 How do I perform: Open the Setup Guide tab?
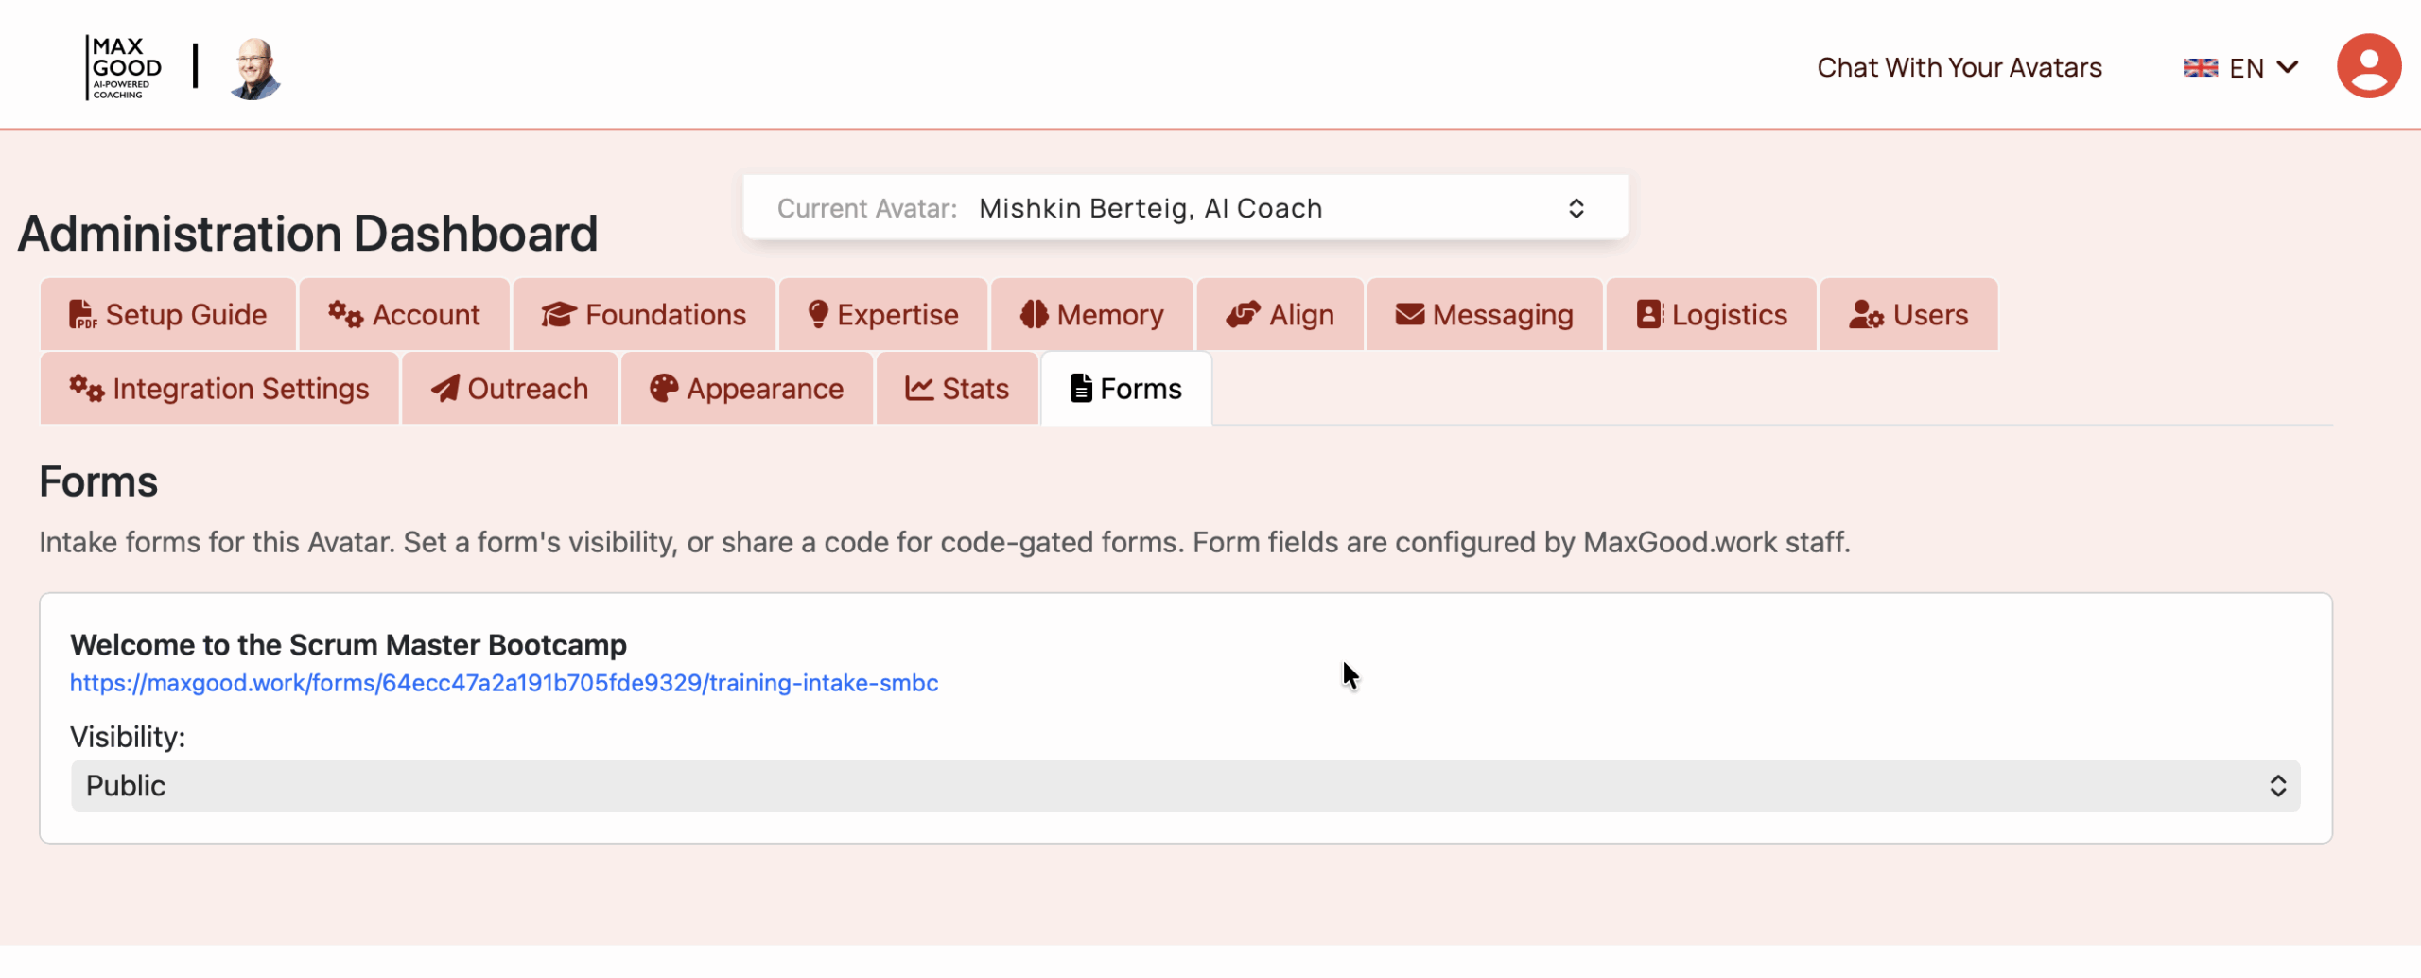pos(168,314)
